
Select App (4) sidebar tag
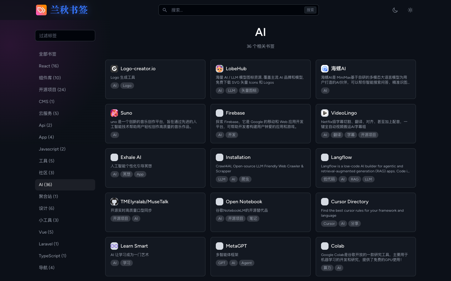coord(65,137)
